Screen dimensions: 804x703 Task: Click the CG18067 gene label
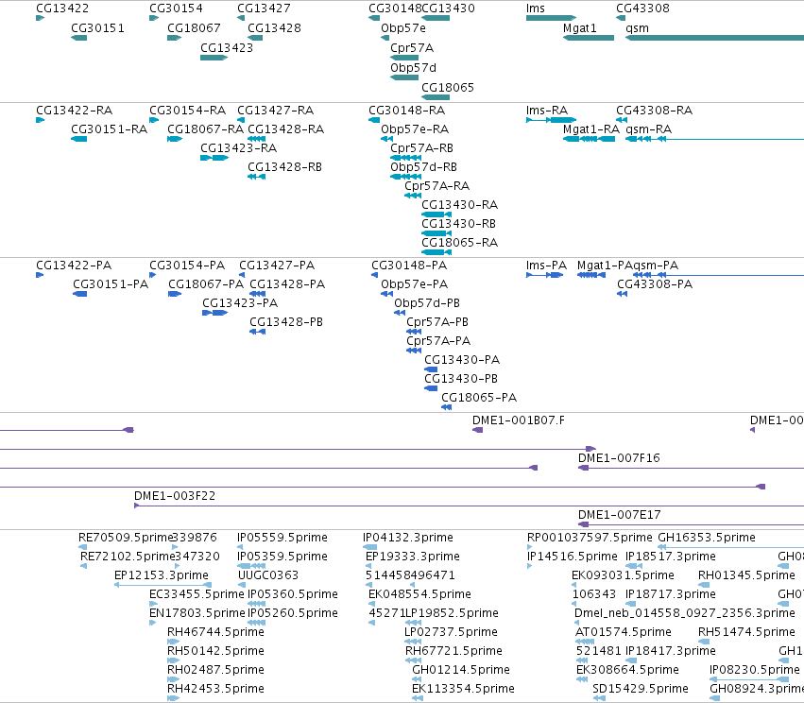pyautogui.click(x=194, y=28)
